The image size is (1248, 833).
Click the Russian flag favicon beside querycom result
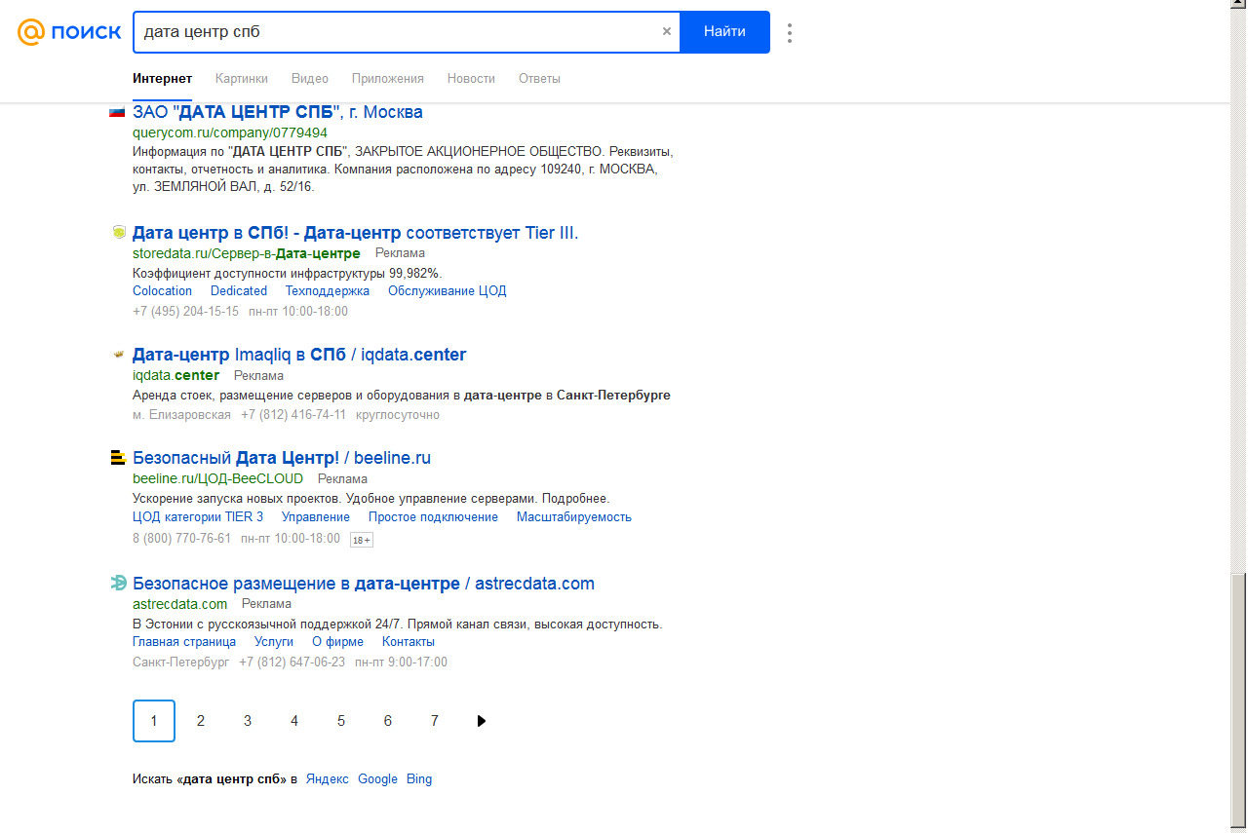point(117,113)
